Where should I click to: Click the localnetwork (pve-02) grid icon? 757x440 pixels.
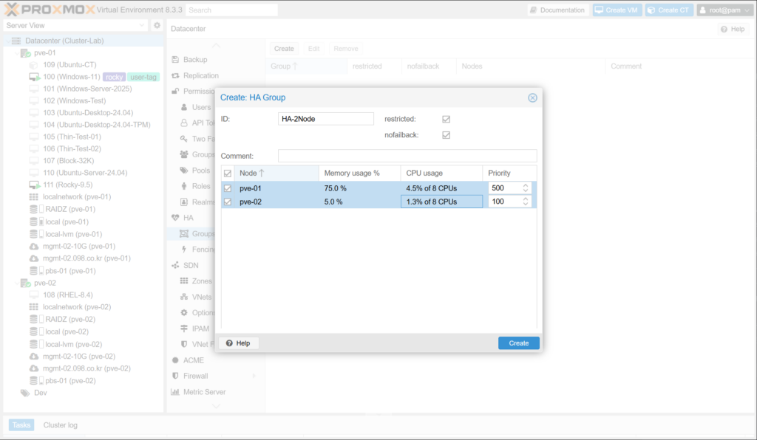coord(34,306)
